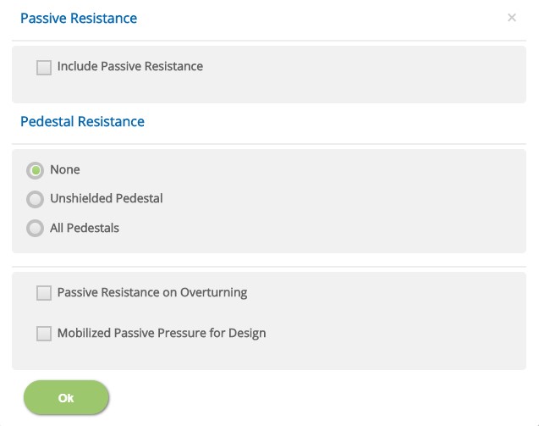Click blank dialog area right of the Ok button
Image resolution: width=539 pixels, height=426 pixels.
tap(322, 398)
